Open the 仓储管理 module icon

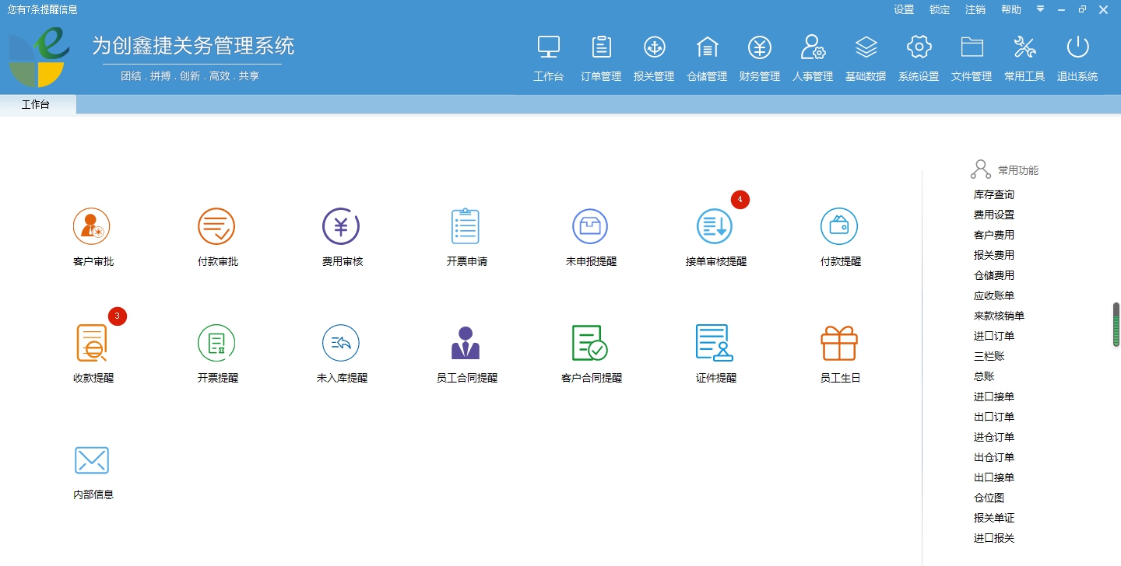pyautogui.click(x=706, y=56)
